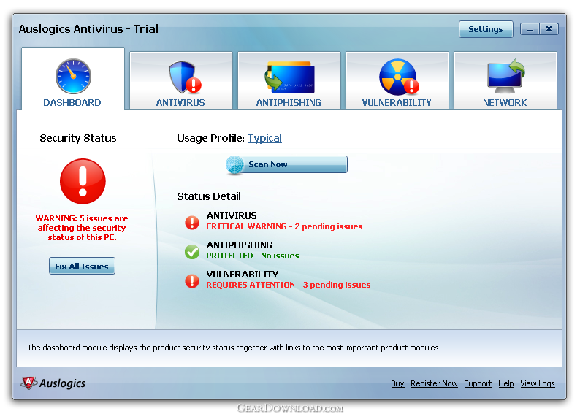The image size is (580, 414).
Task: Open the Buy link
Action: click(x=397, y=383)
